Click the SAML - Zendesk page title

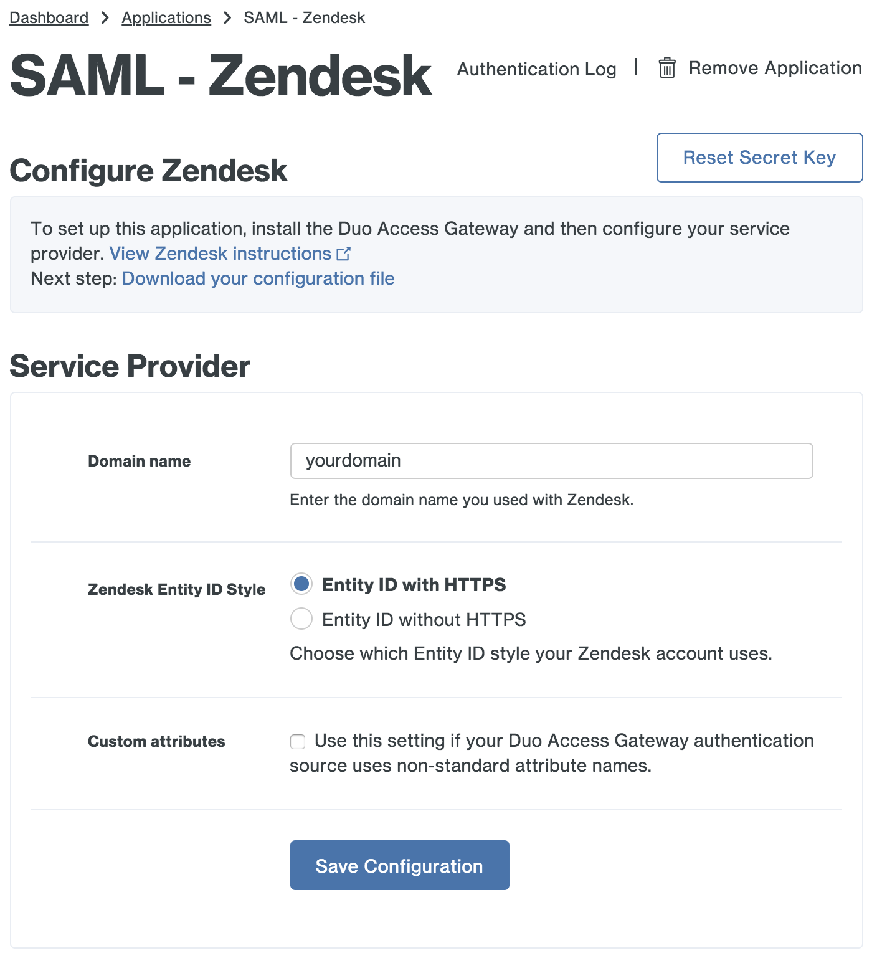point(221,76)
